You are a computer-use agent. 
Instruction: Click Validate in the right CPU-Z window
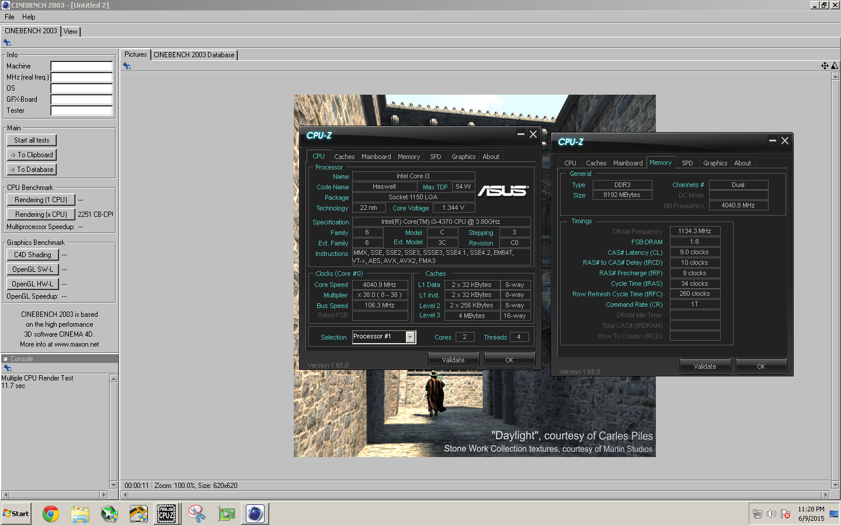point(705,366)
